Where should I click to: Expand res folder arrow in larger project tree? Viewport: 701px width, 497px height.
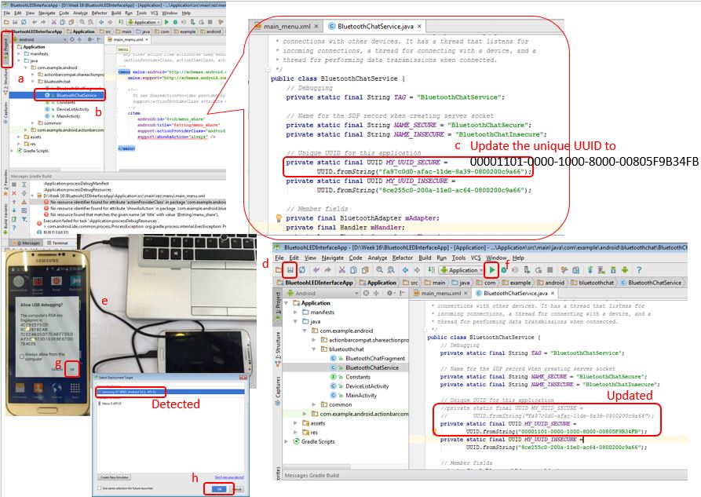[295, 432]
